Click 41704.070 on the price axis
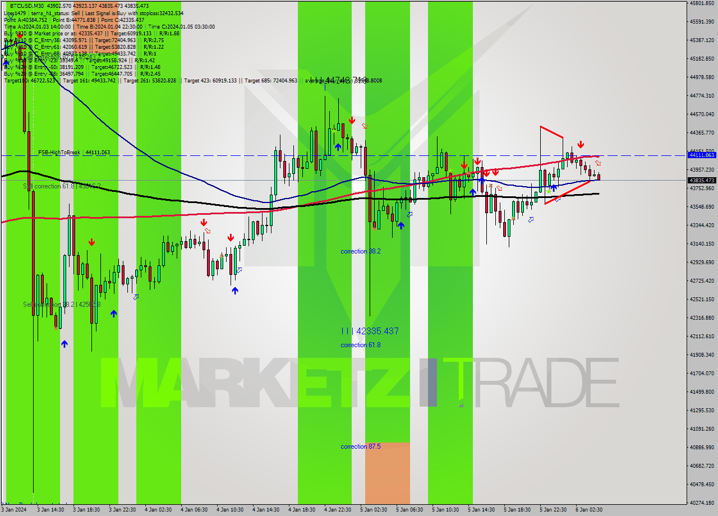The image size is (718, 516). [x=702, y=373]
